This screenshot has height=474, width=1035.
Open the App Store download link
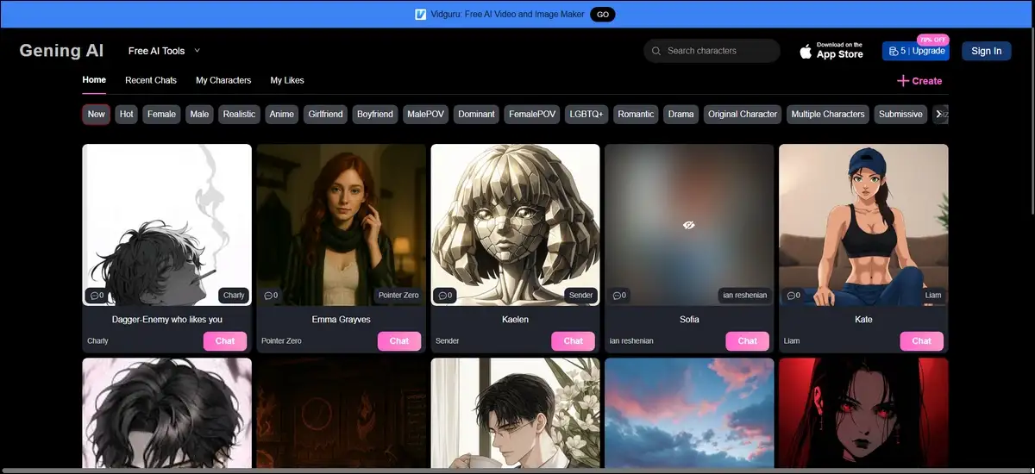click(831, 51)
